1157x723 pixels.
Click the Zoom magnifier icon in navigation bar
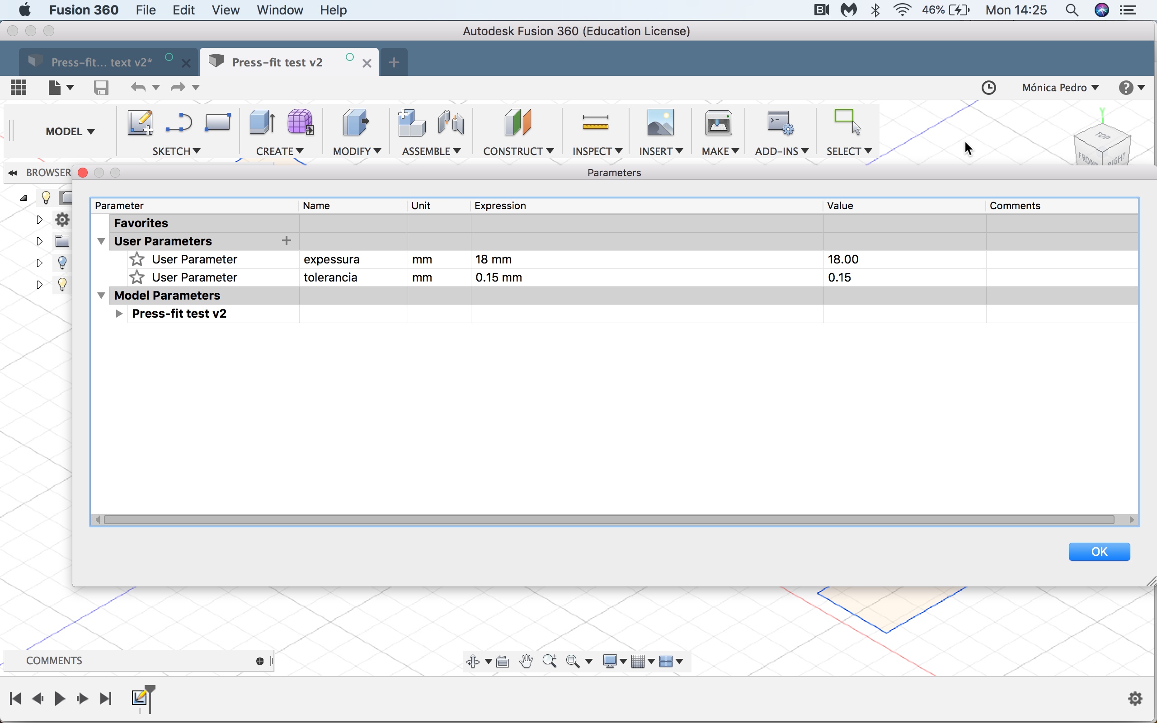pyautogui.click(x=550, y=661)
